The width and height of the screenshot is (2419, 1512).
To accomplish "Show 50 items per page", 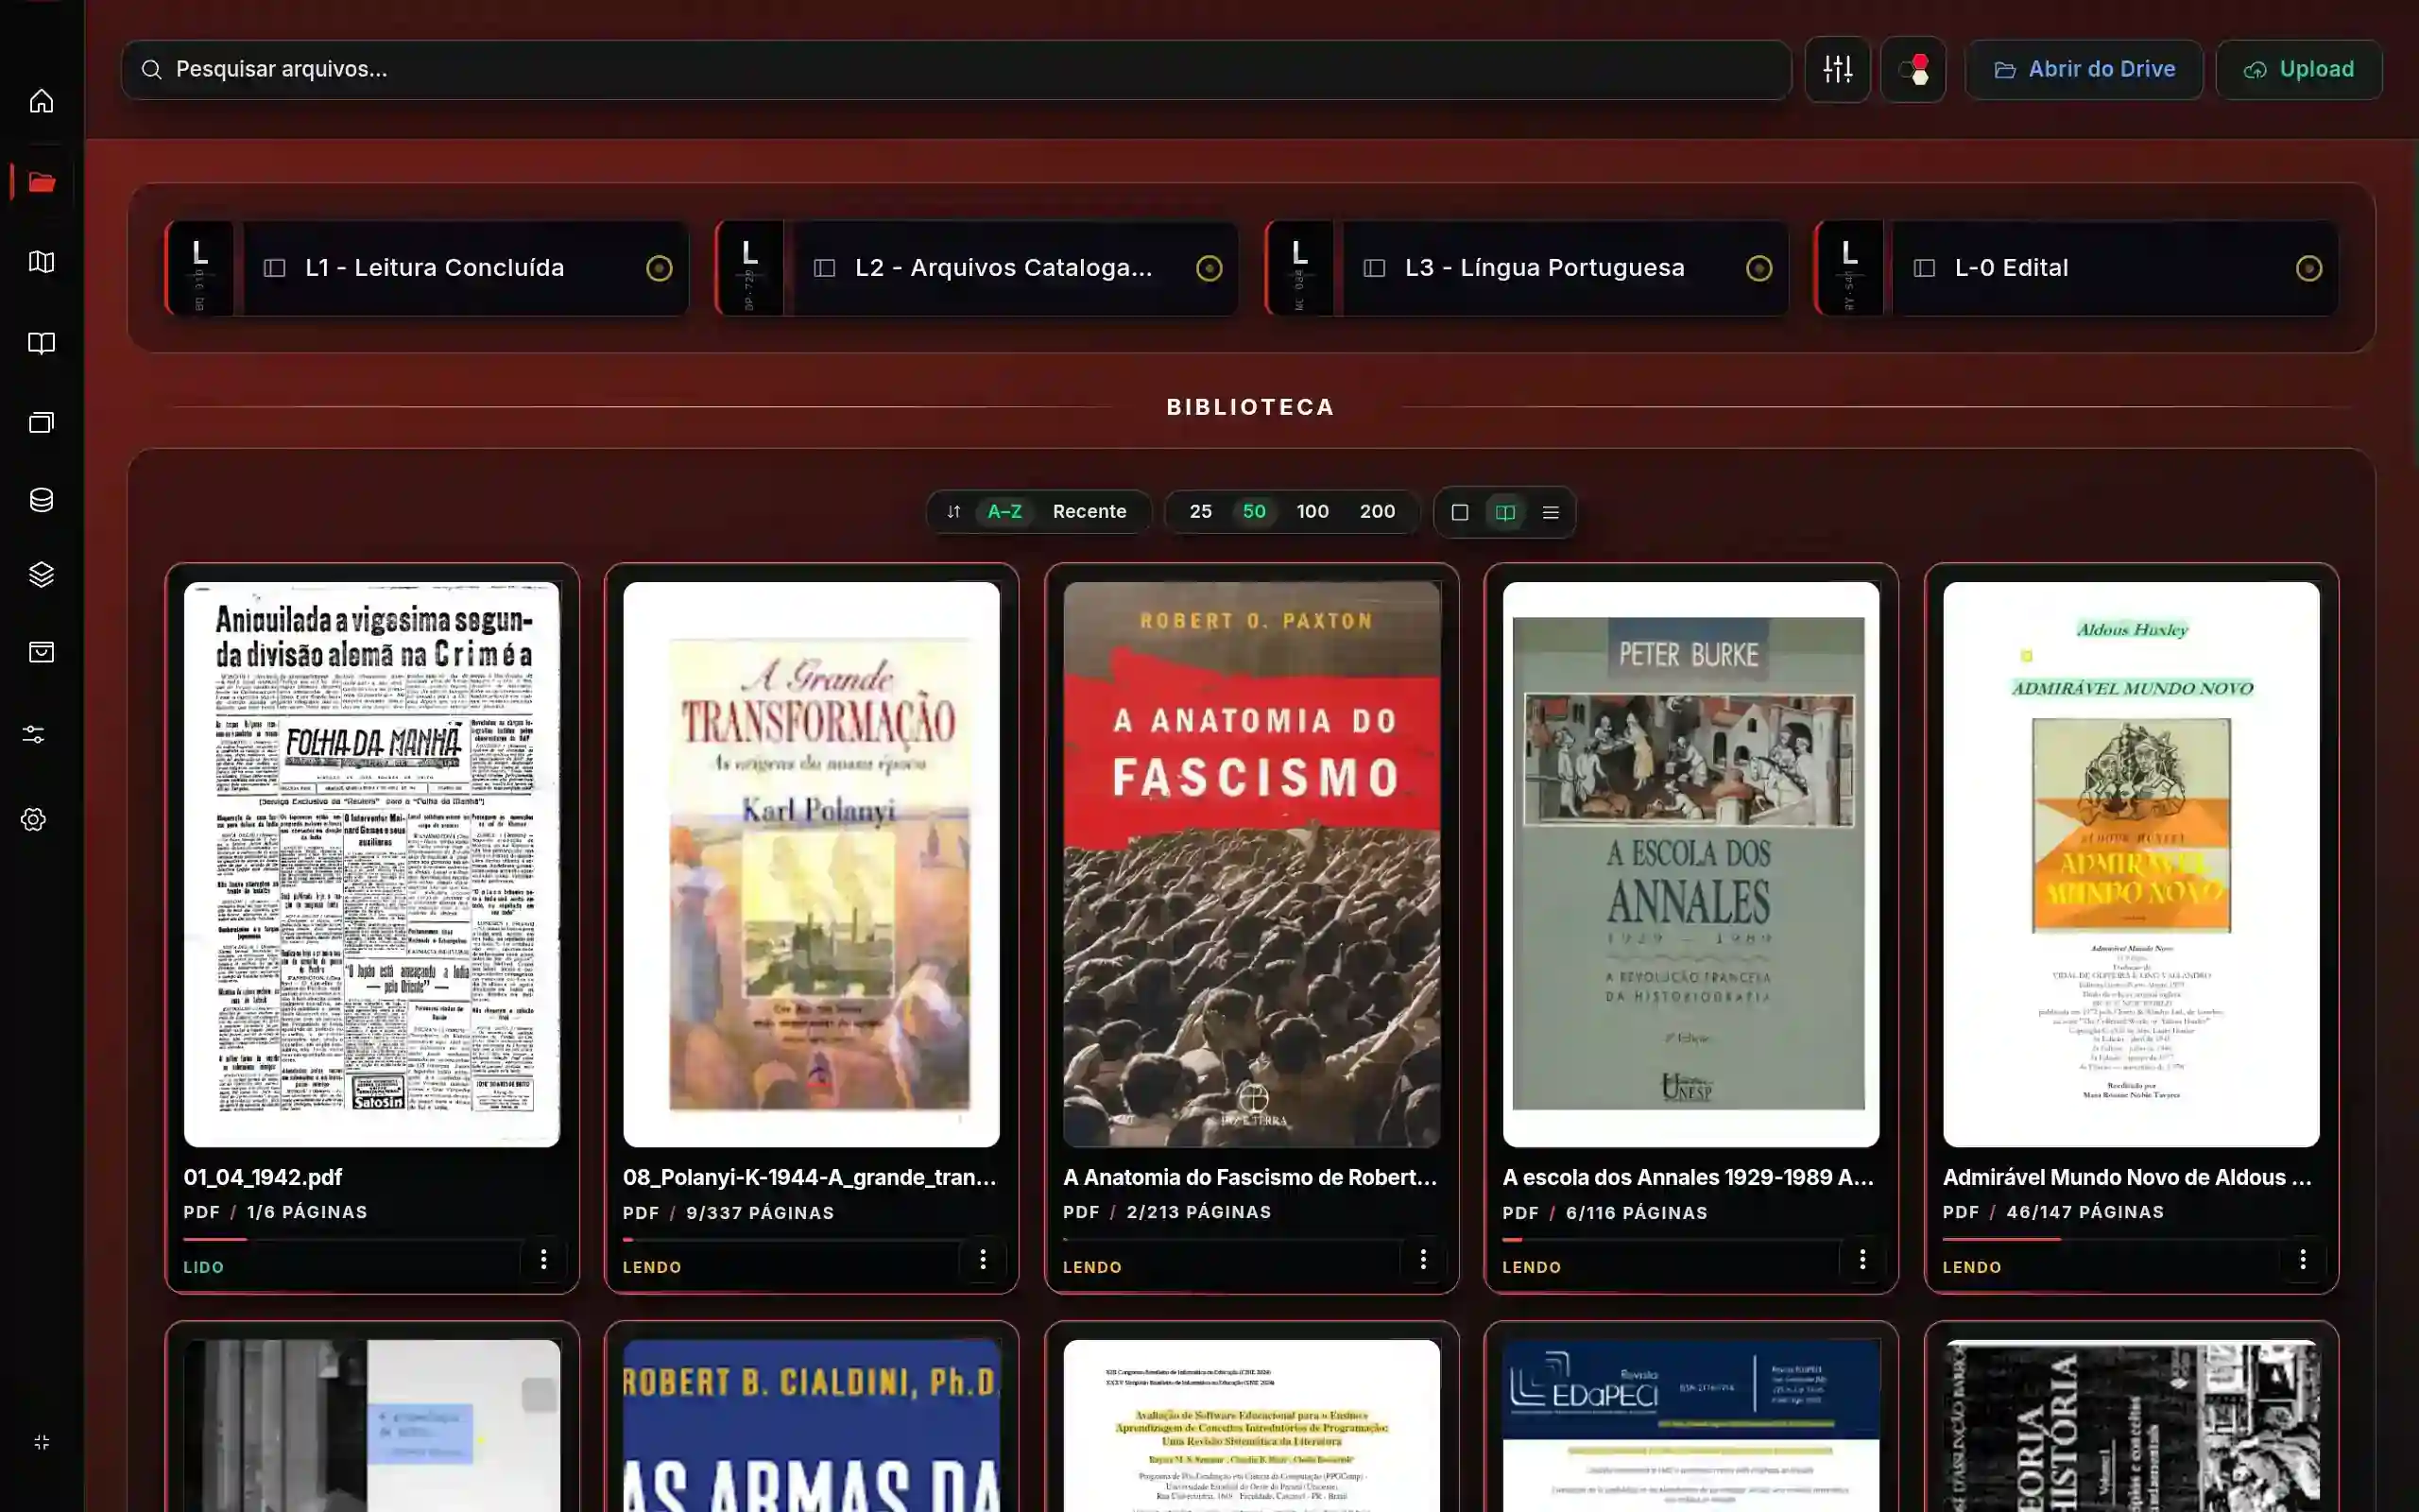I will [1254, 512].
